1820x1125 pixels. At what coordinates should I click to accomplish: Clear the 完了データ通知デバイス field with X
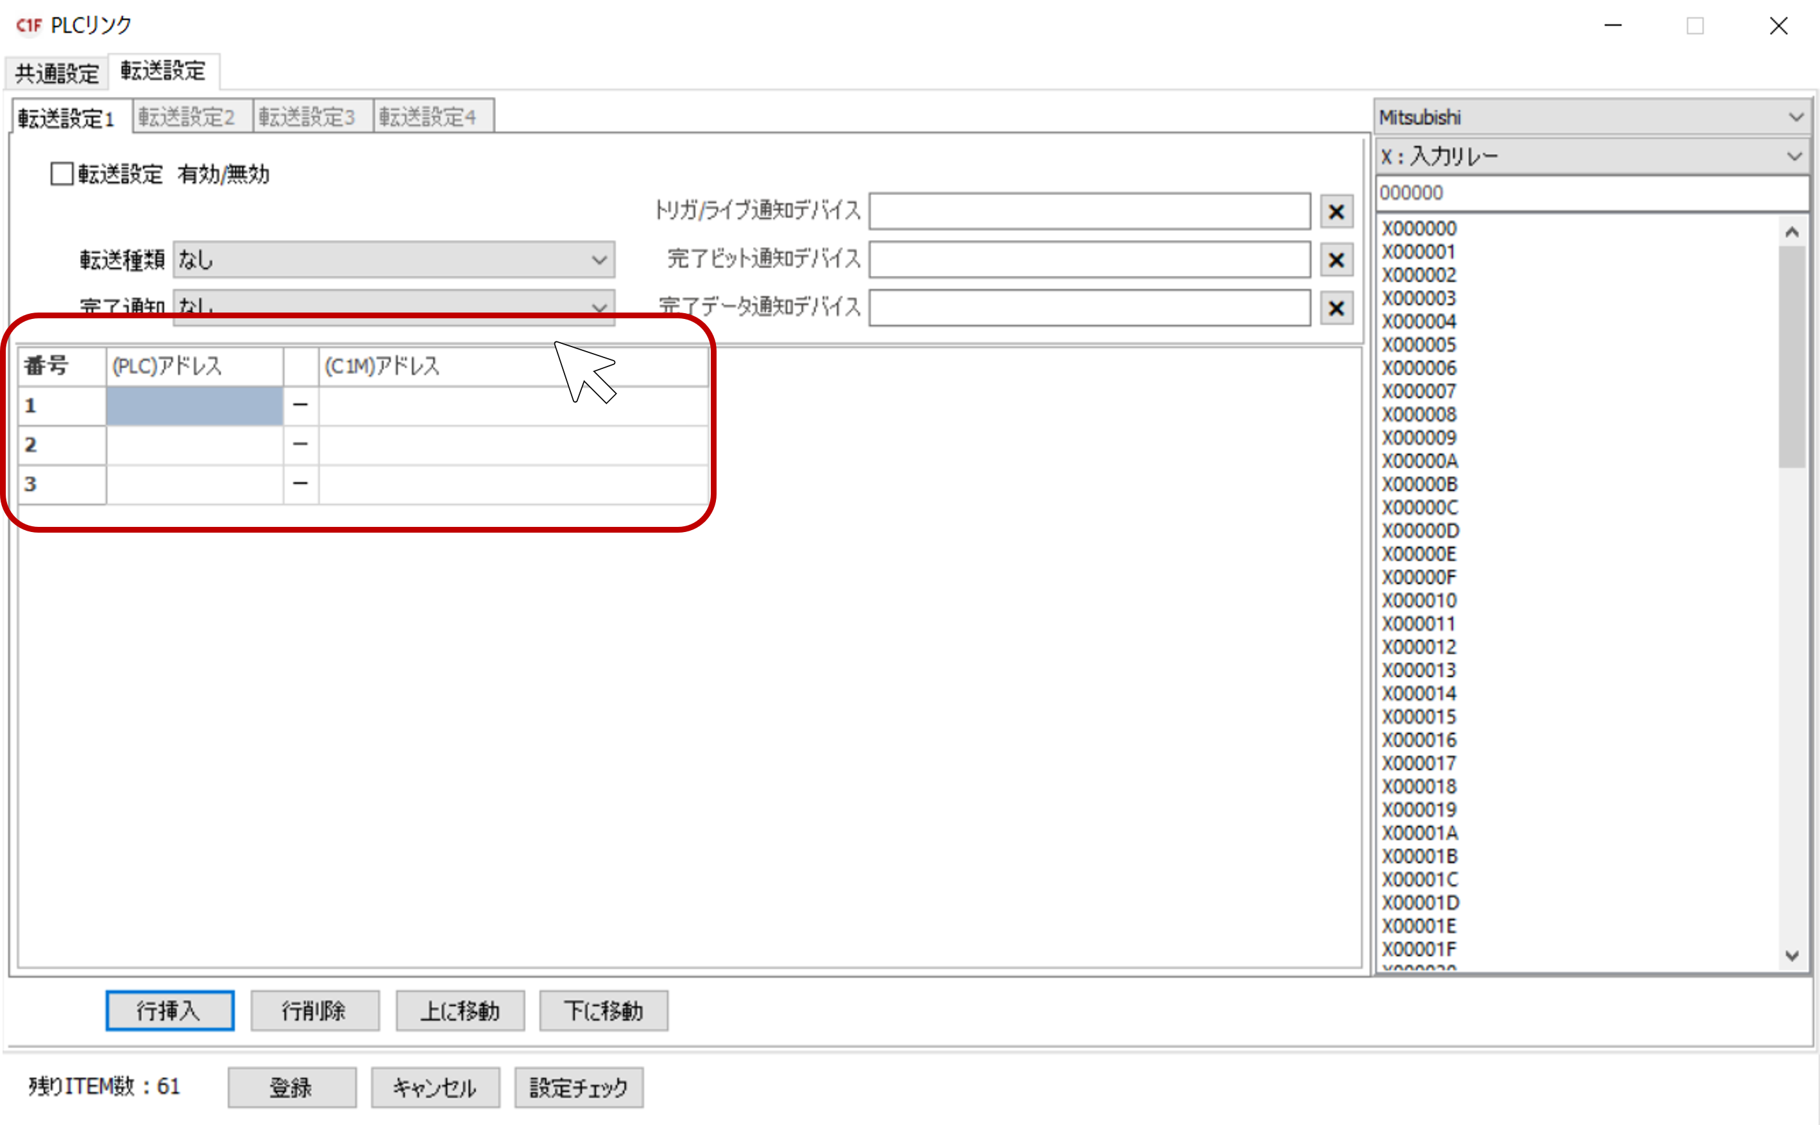pos(1336,308)
